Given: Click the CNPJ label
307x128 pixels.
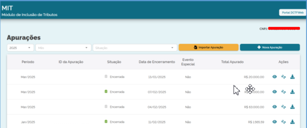Looking at the screenshot, I should pos(263,29).
